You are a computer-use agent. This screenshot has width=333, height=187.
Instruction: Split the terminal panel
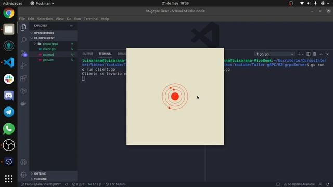[309, 54]
